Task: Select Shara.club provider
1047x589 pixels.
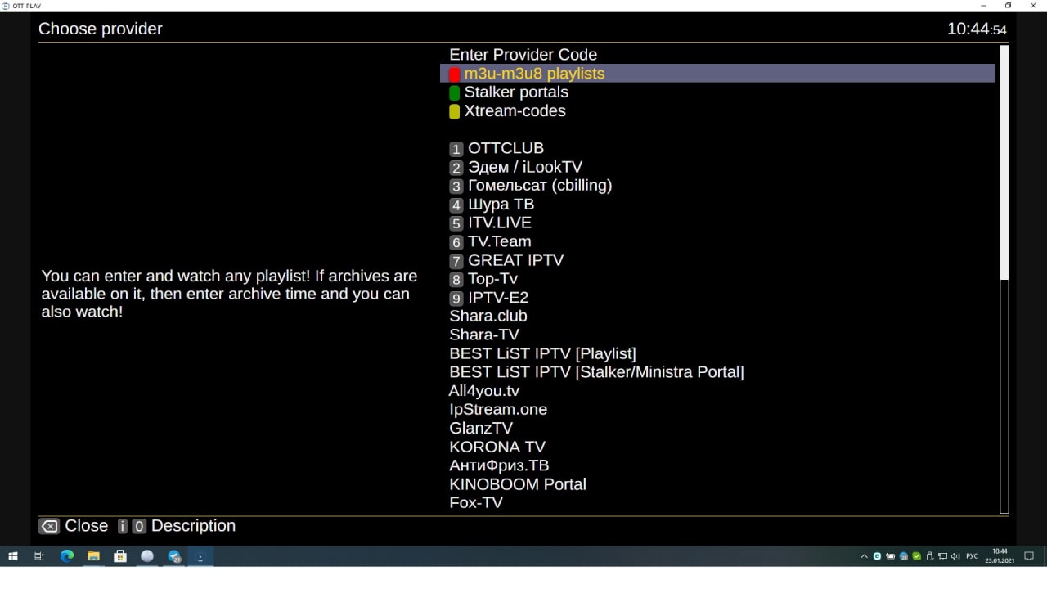Action: (488, 316)
